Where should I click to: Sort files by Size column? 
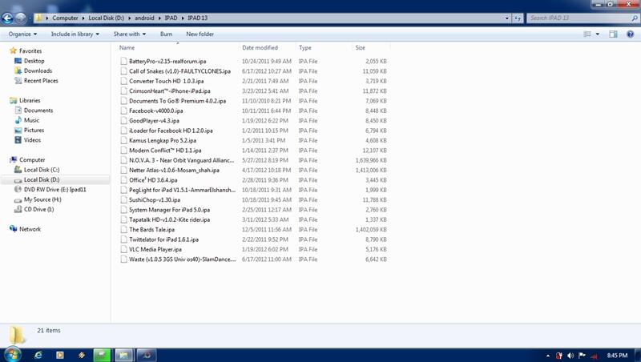click(360, 48)
